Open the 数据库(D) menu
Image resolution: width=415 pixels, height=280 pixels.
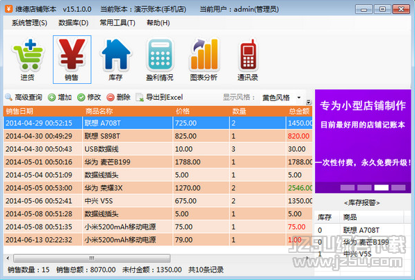tap(73, 23)
